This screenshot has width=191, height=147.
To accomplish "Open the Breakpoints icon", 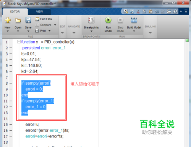I will tap(91, 20).
